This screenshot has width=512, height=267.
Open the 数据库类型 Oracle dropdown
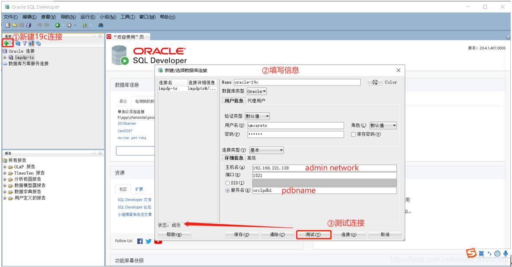tap(257, 91)
